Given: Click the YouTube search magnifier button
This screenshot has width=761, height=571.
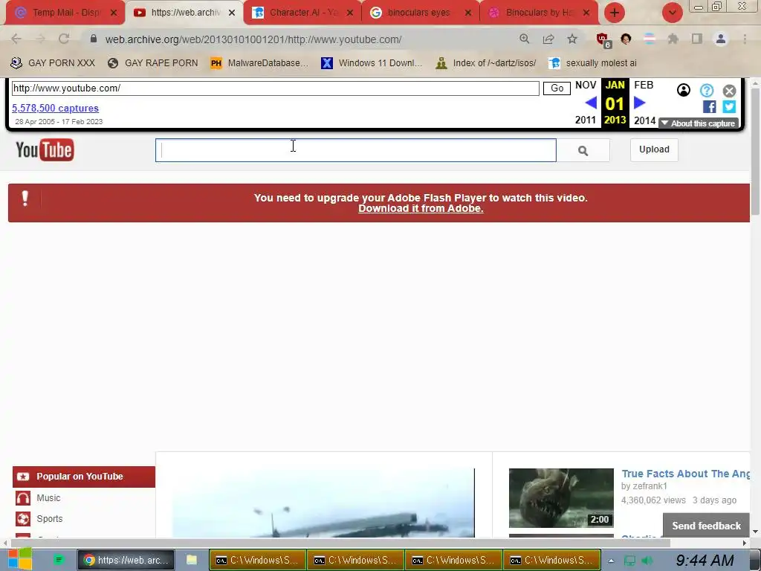Looking at the screenshot, I should click(583, 150).
